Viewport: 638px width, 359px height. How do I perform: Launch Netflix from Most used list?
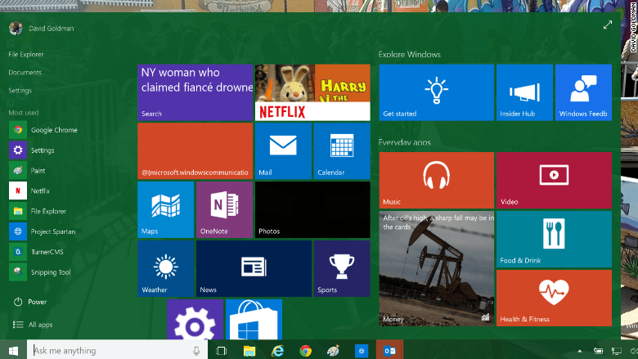(x=29, y=191)
